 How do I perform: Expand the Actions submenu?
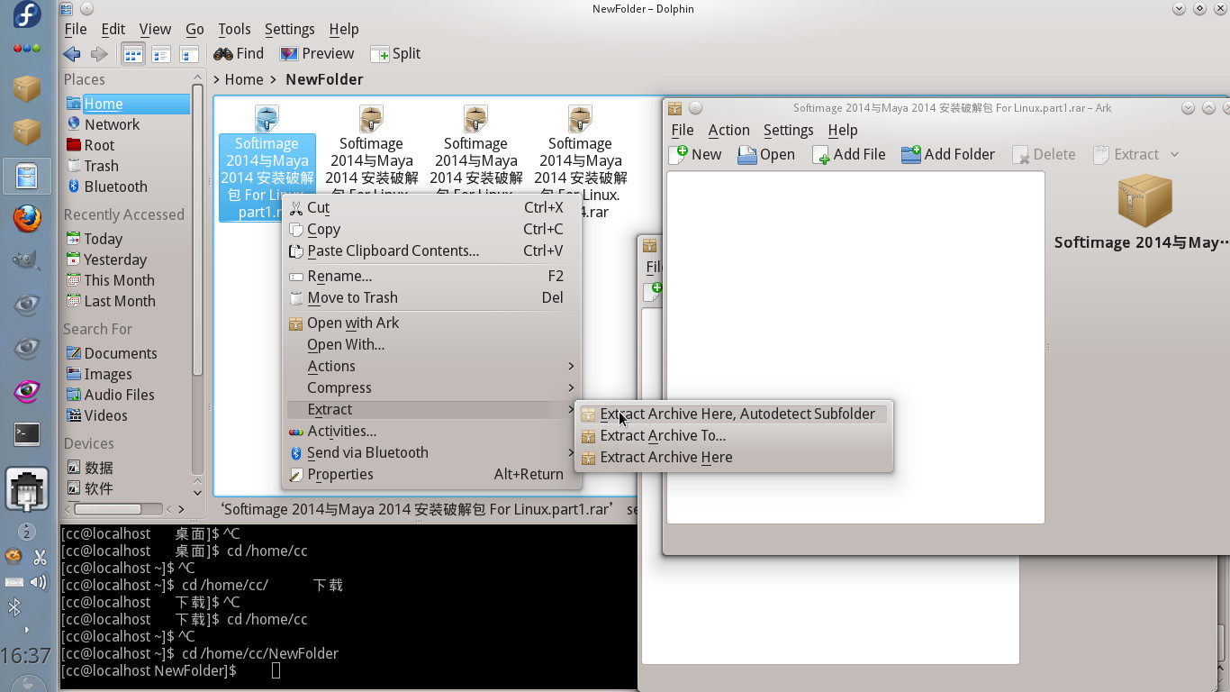click(x=432, y=366)
